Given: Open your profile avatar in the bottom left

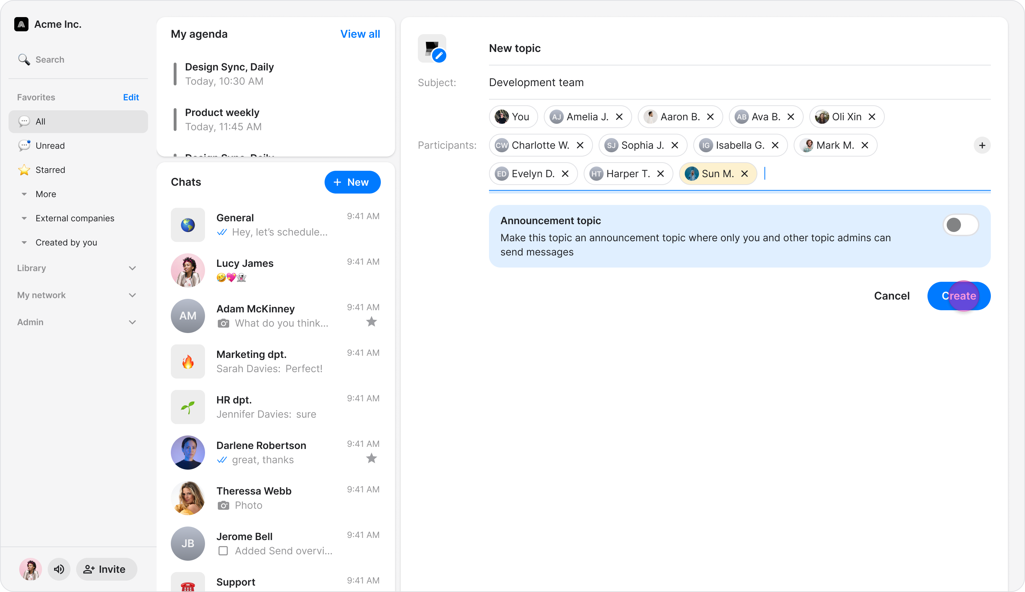Looking at the screenshot, I should coord(31,569).
